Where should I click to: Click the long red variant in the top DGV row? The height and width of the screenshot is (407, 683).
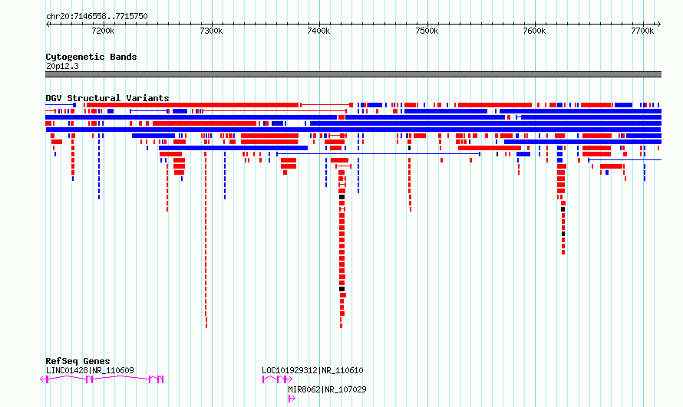pos(193,105)
